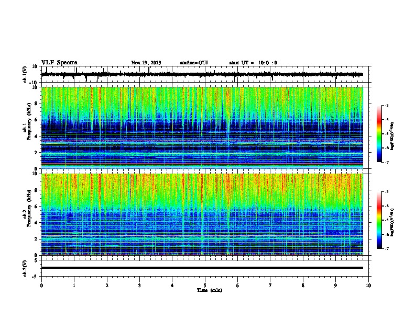Click the 8 kHz tick on ch.1 frequency axis
The height and width of the screenshot is (320, 415).
36,104
